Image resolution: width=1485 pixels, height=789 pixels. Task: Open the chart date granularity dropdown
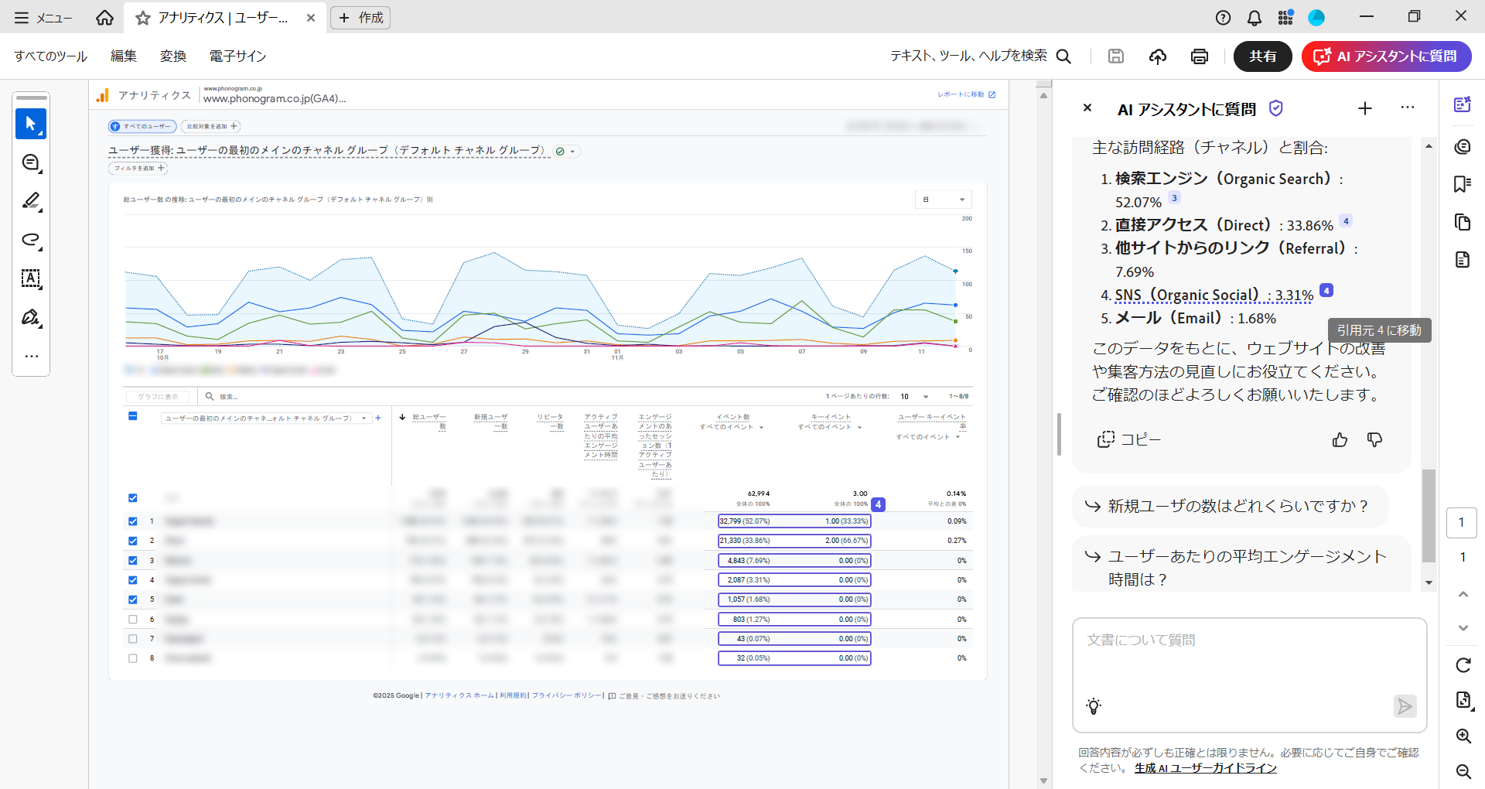[943, 199]
